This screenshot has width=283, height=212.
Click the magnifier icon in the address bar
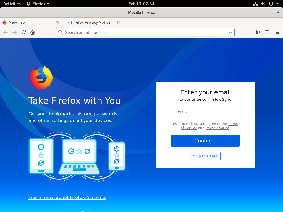tap(61, 33)
